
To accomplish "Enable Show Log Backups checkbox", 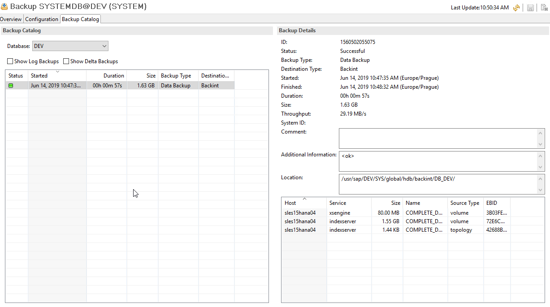I will pyautogui.click(x=10, y=61).
